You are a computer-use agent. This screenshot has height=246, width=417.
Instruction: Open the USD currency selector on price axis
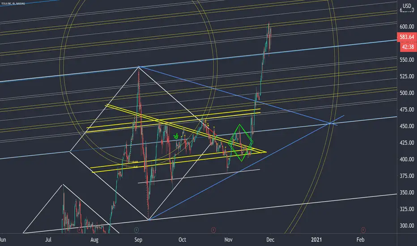(x=407, y=6)
